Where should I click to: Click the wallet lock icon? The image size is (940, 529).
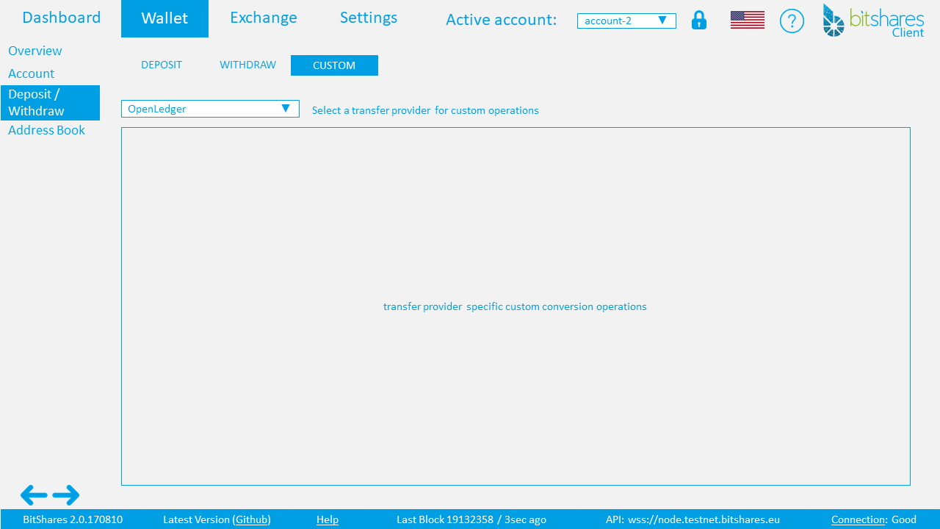[x=699, y=20]
